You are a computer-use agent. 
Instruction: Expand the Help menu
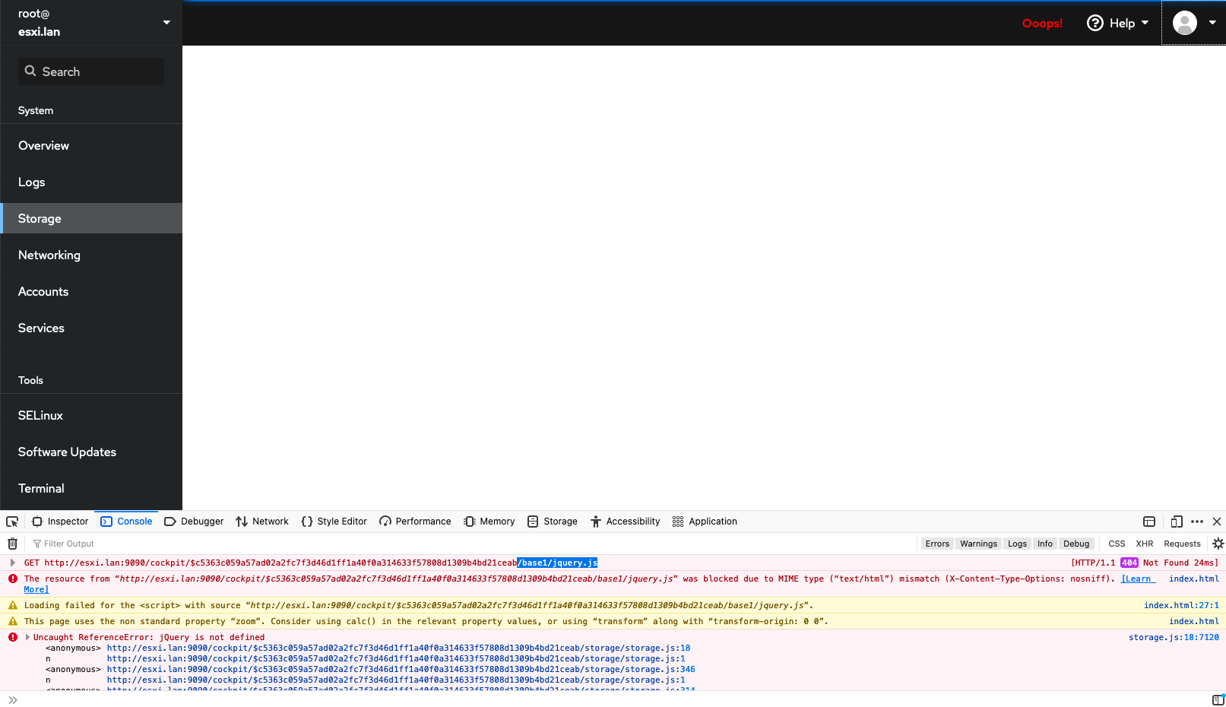pos(1118,23)
